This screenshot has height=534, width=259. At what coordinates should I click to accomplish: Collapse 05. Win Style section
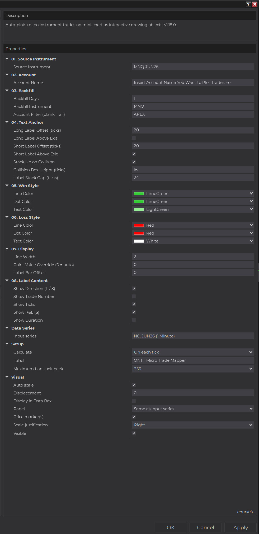[x=7, y=185]
